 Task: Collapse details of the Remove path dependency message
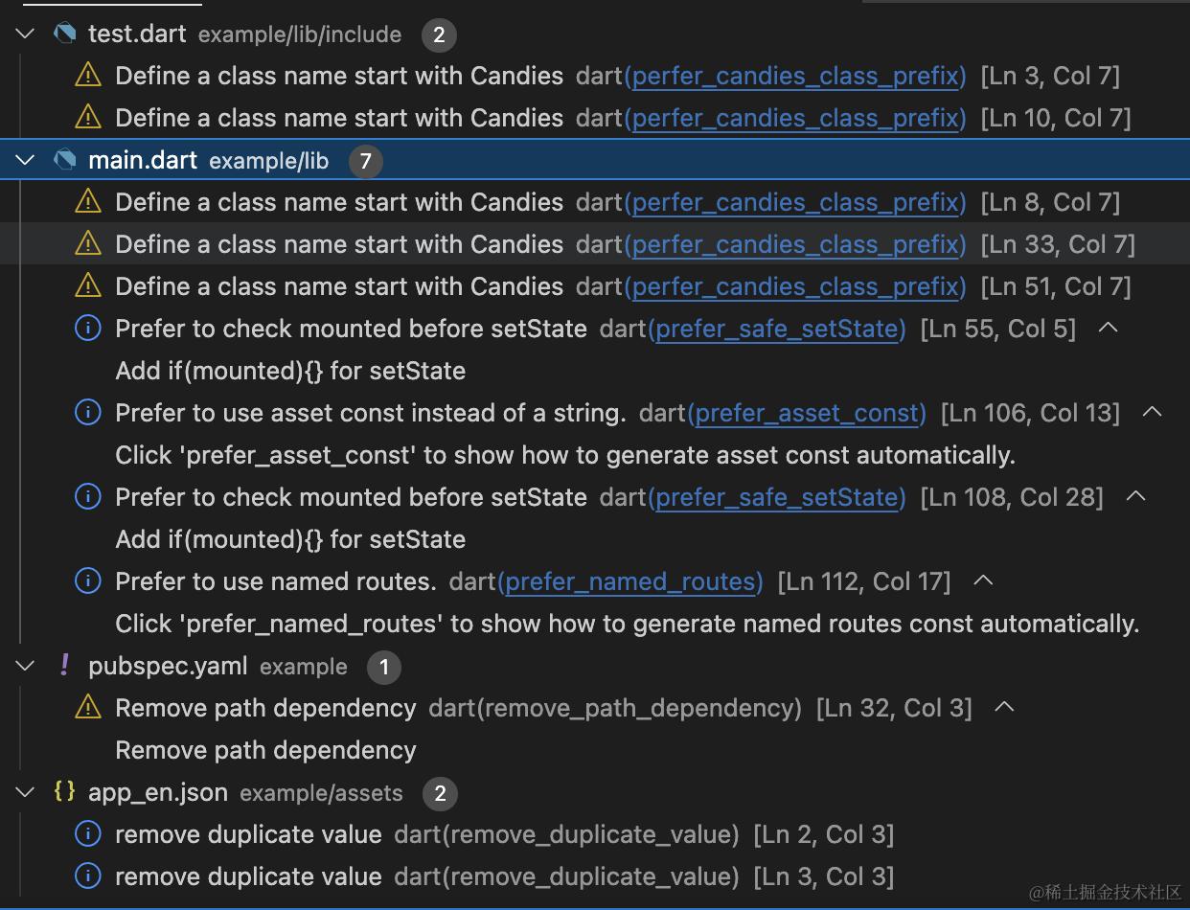[1004, 708]
